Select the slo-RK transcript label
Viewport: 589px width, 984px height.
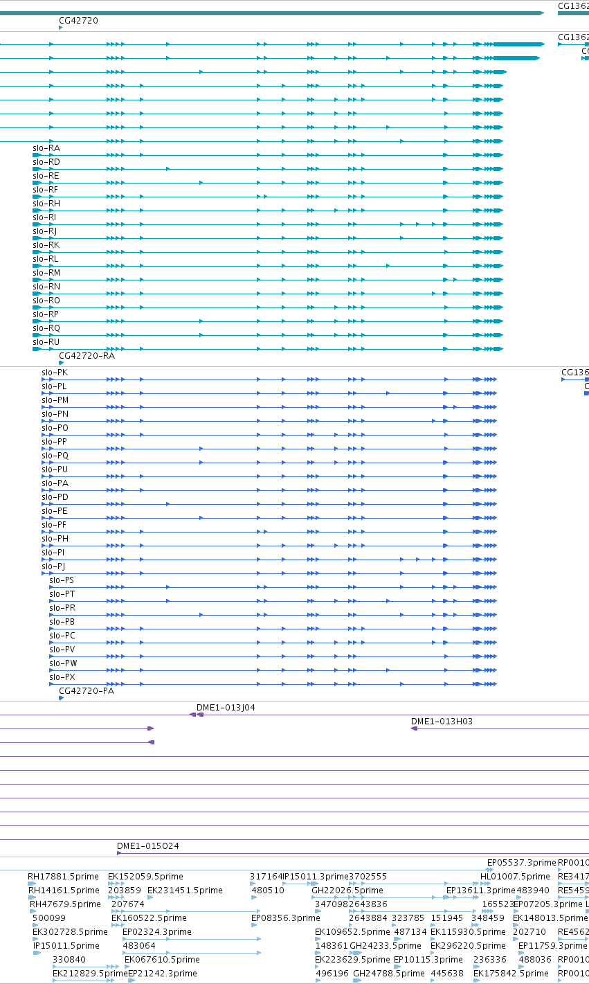[46, 245]
